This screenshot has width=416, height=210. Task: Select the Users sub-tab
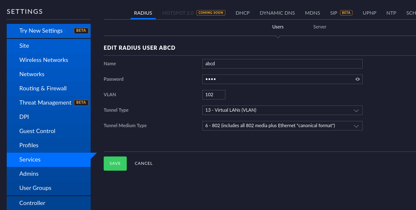(x=278, y=27)
